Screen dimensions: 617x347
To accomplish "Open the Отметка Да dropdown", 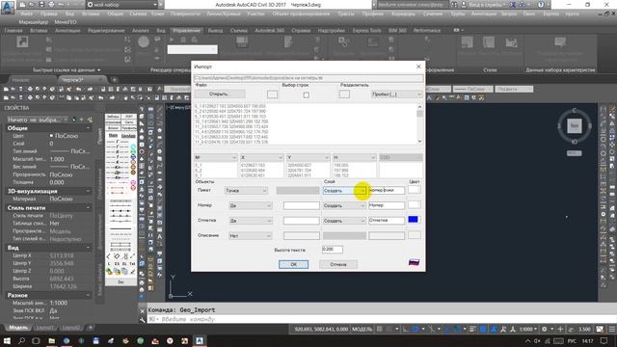I will pyautogui.click(x=251, y=221).
